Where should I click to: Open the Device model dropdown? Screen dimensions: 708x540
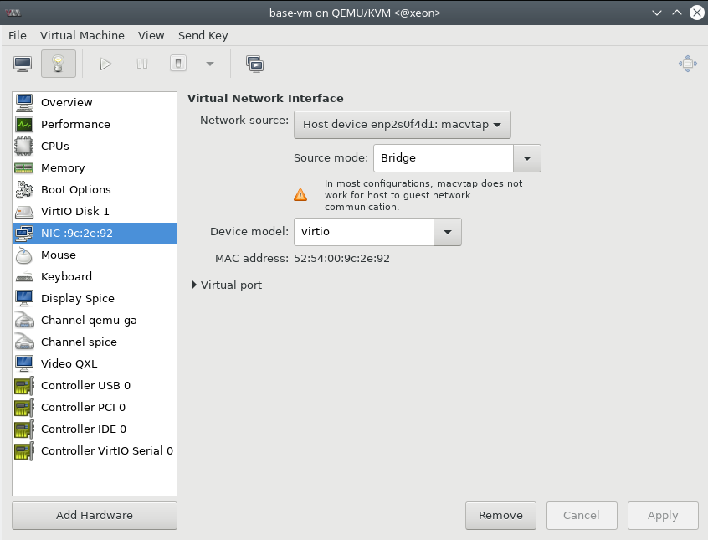pyautogui.click(x=447, y=232)
